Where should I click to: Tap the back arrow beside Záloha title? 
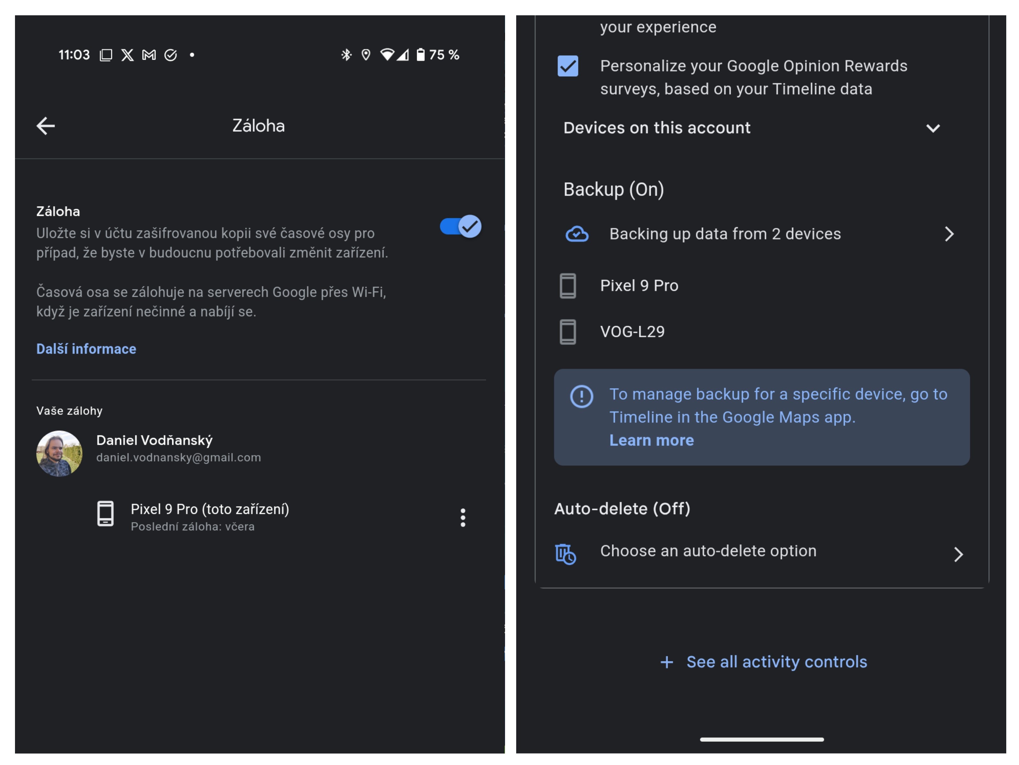pyautogui.click(x=46, y=126)
